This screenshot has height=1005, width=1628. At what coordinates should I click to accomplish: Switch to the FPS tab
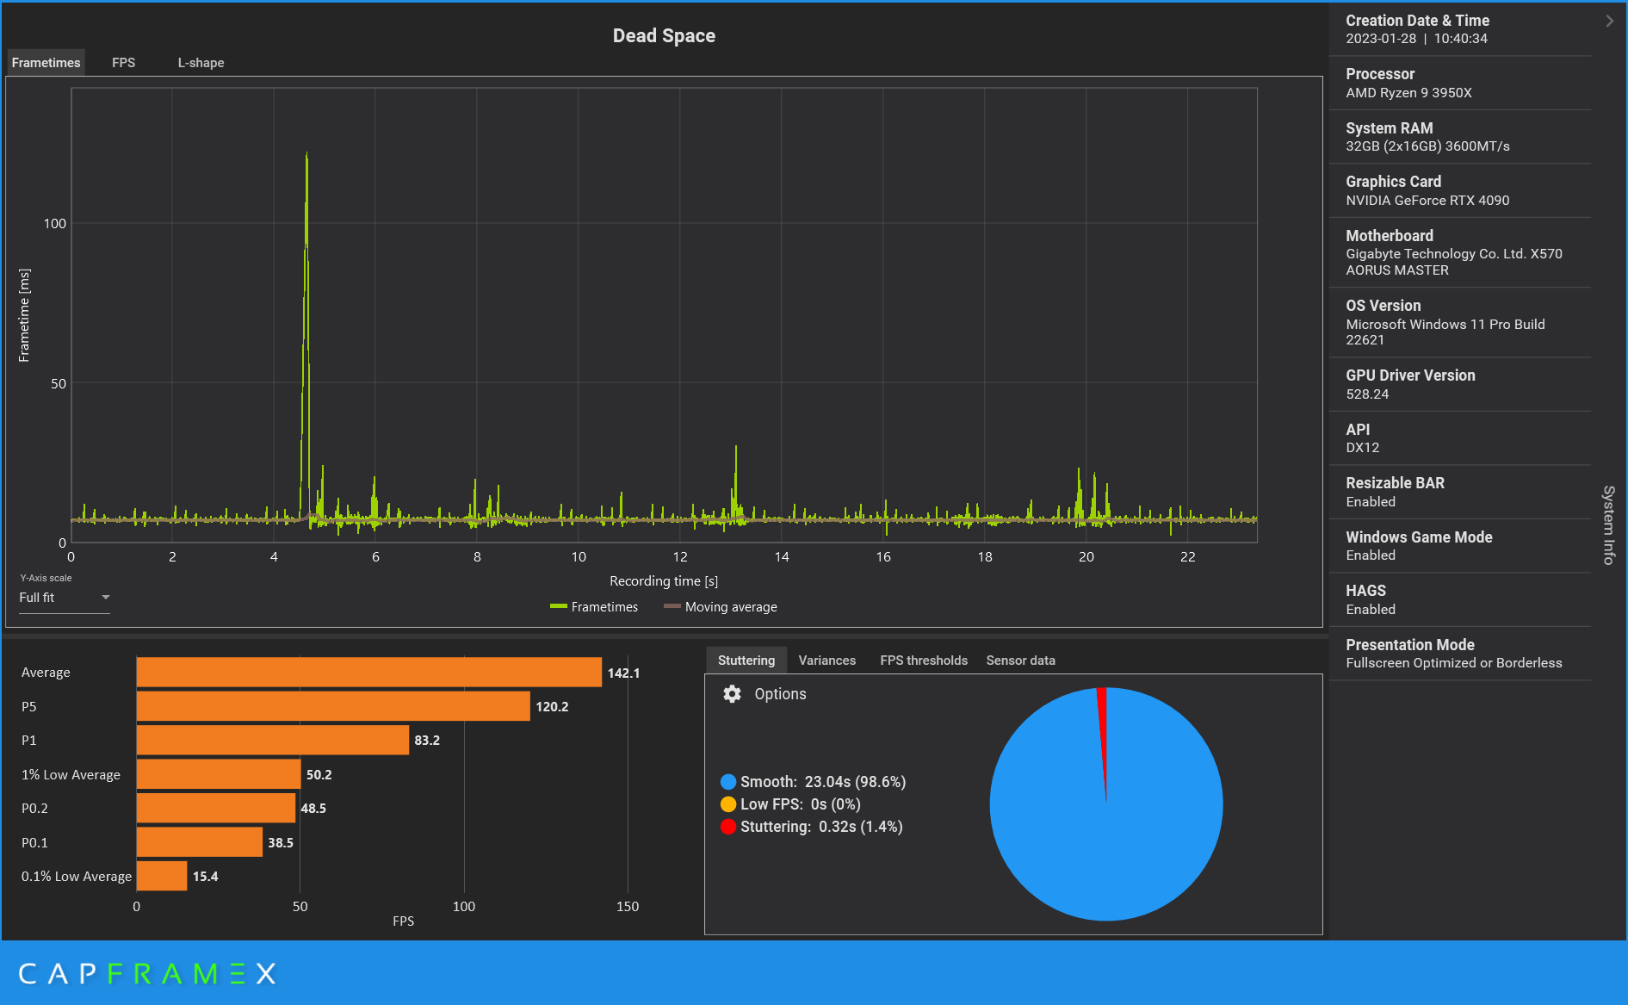[123, 63]
